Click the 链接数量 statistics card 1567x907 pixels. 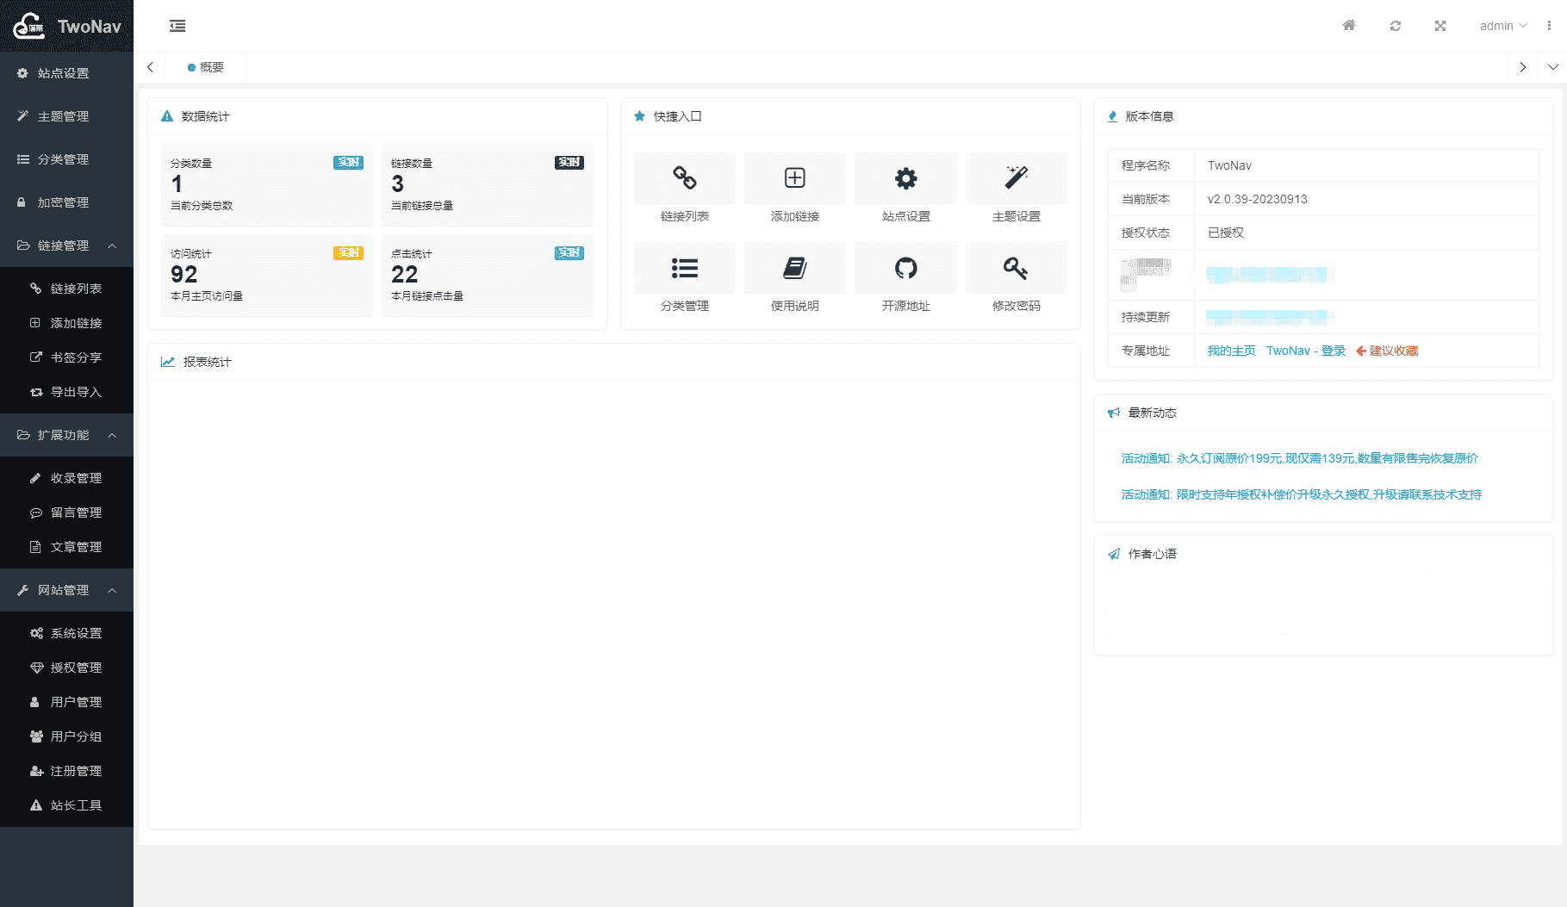[488, 185]
